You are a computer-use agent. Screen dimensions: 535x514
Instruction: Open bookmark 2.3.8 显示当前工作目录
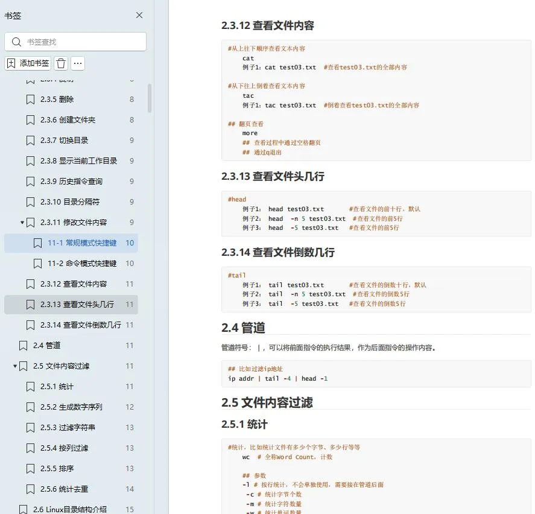(71, 160)
